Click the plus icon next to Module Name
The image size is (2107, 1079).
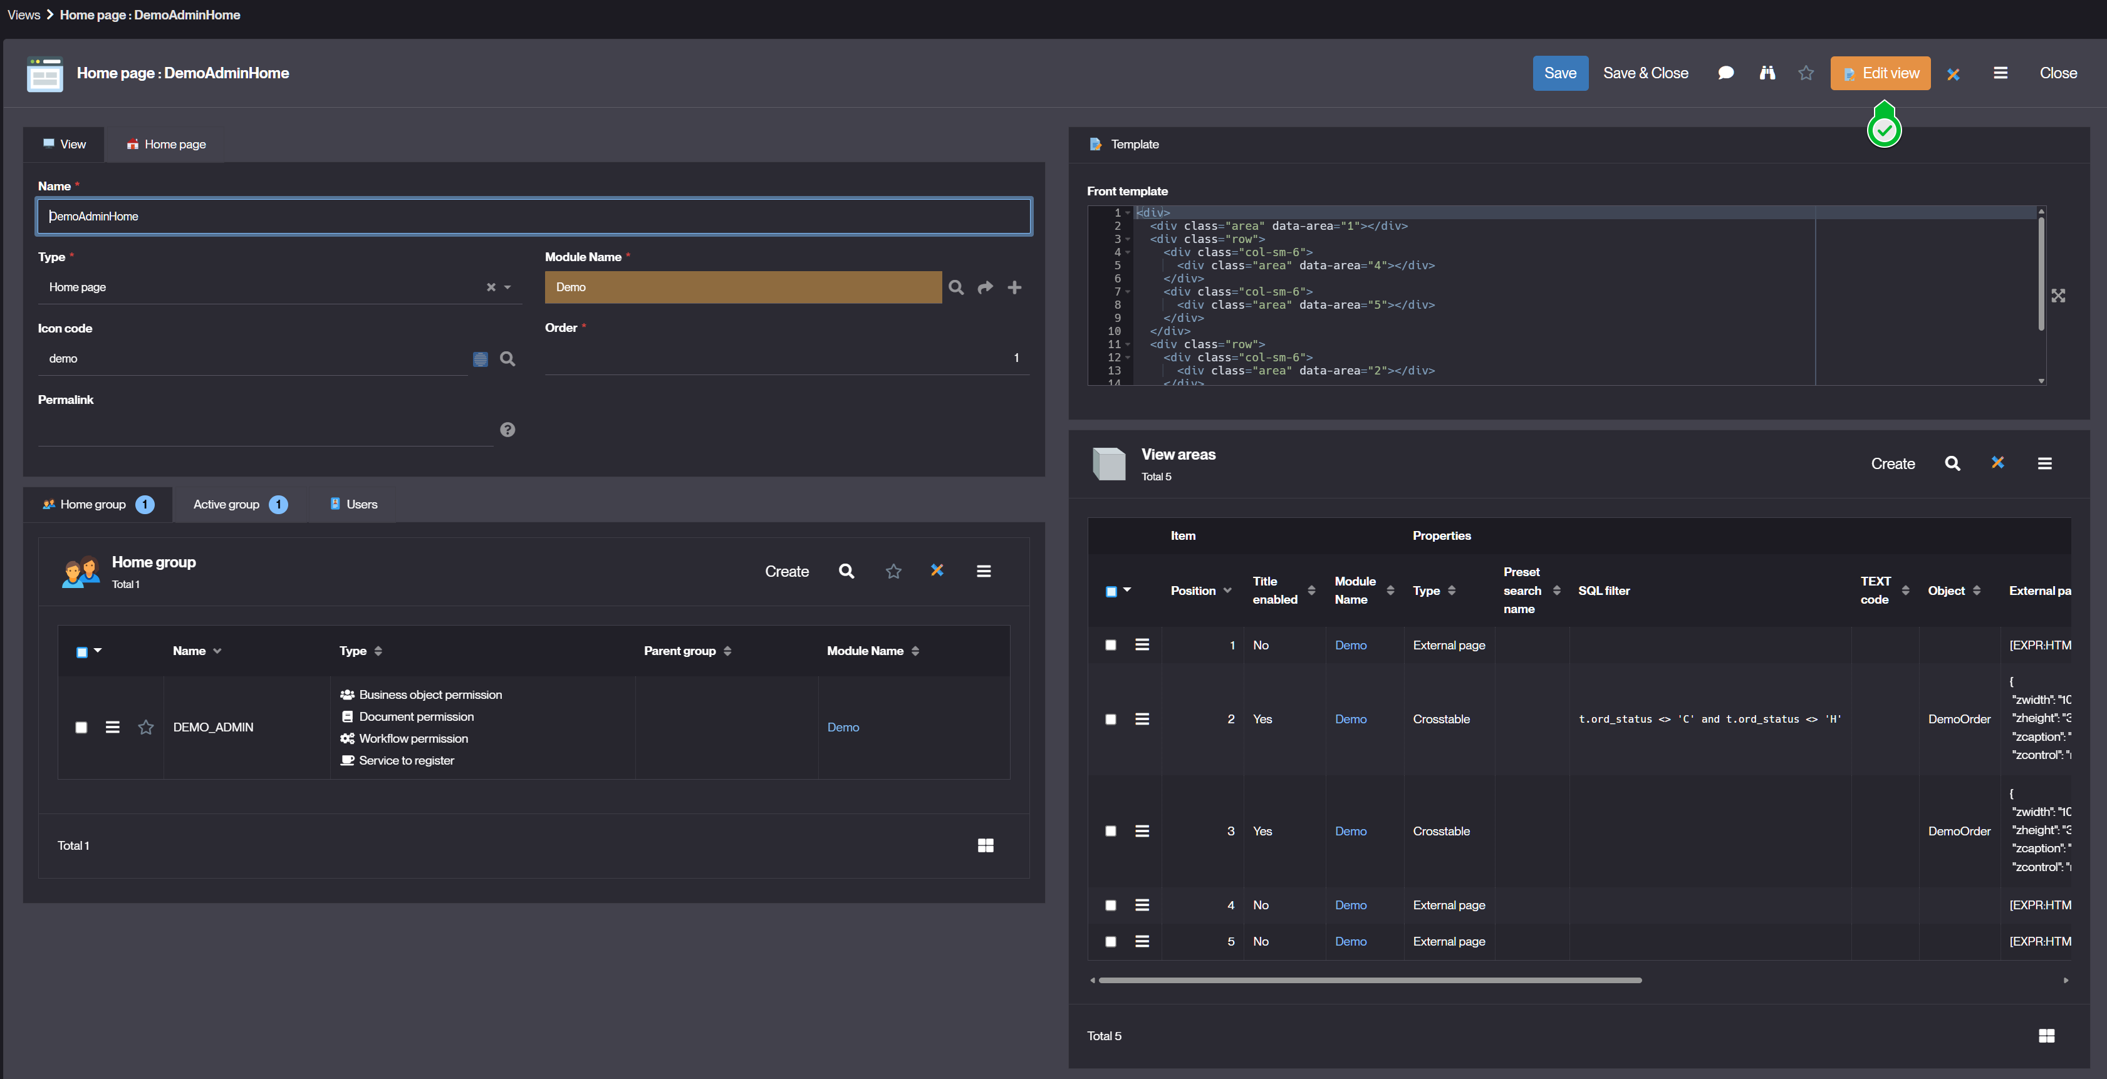pos(1014,287)
